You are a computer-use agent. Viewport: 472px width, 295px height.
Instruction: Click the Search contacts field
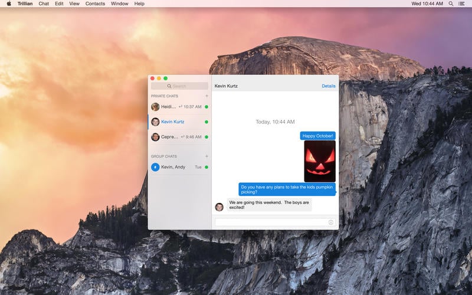179,86
